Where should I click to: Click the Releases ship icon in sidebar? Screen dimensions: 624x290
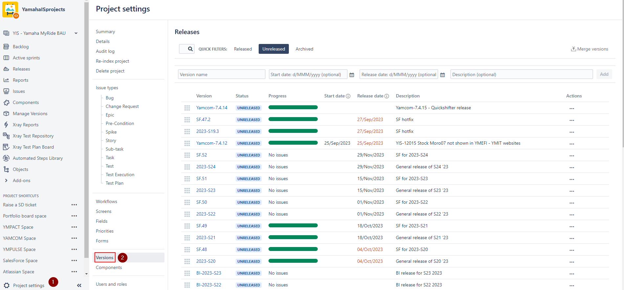coord(6,69)
